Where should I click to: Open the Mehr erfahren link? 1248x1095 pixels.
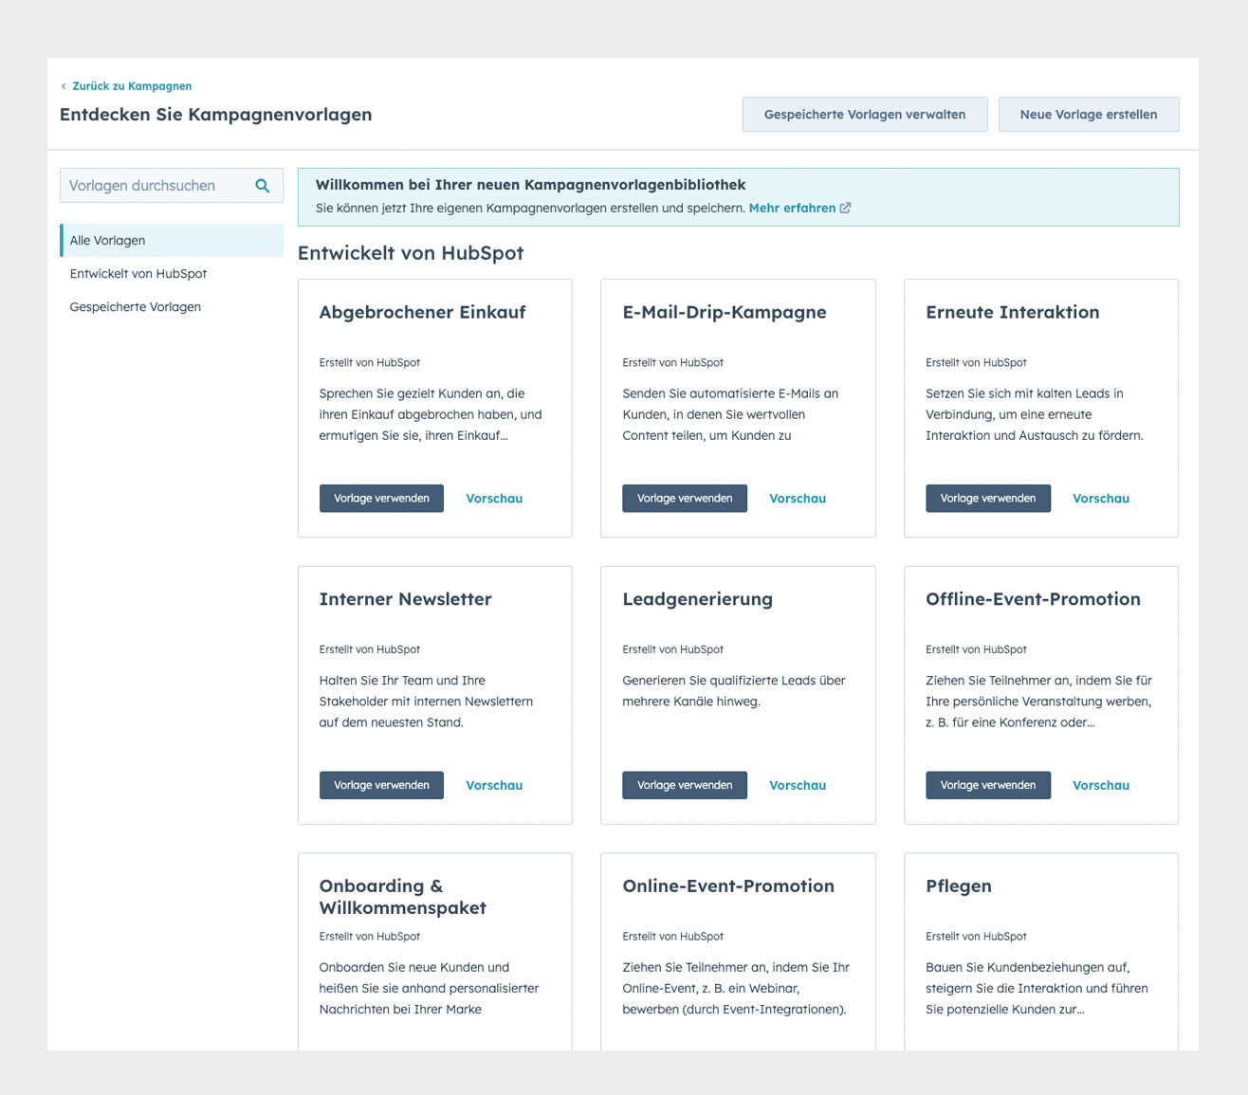(792, 208)
